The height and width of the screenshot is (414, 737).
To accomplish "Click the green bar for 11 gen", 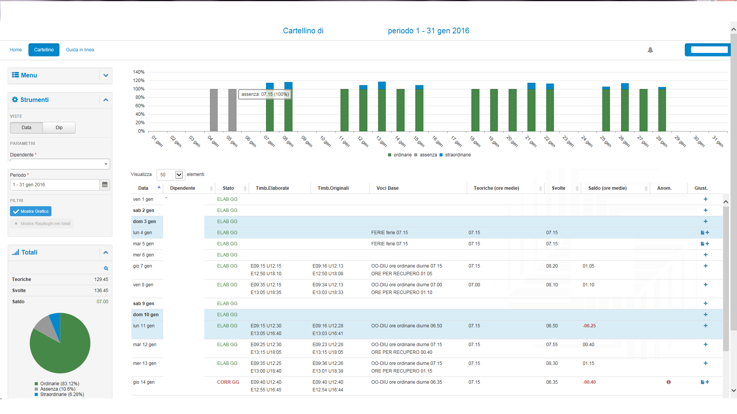I will pos(344,110).
